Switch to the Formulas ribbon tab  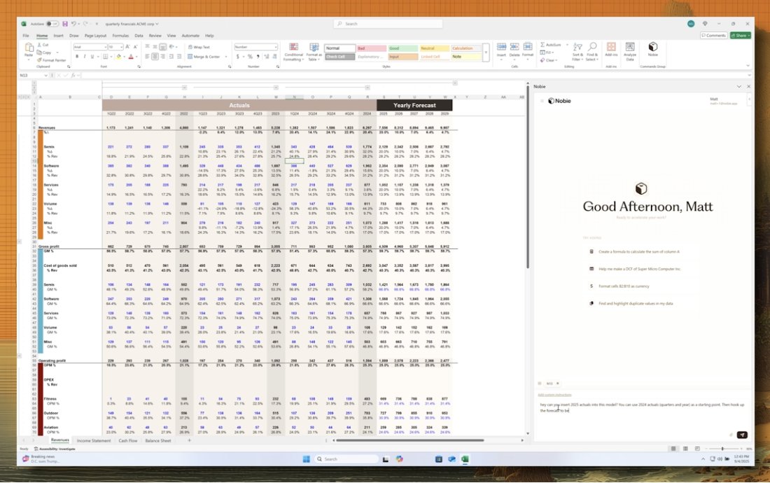point(120,36)
